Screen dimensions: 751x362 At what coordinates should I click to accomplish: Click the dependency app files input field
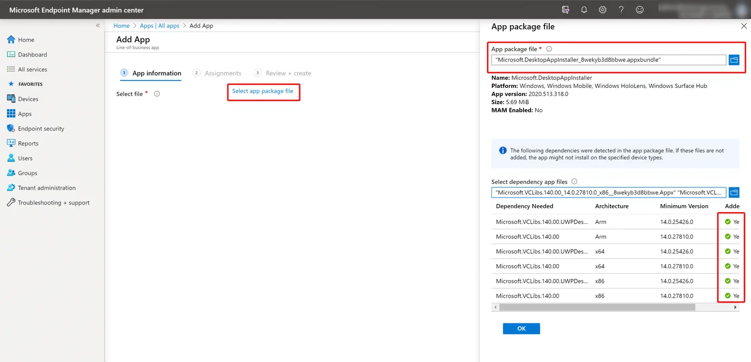pos(609,192)
